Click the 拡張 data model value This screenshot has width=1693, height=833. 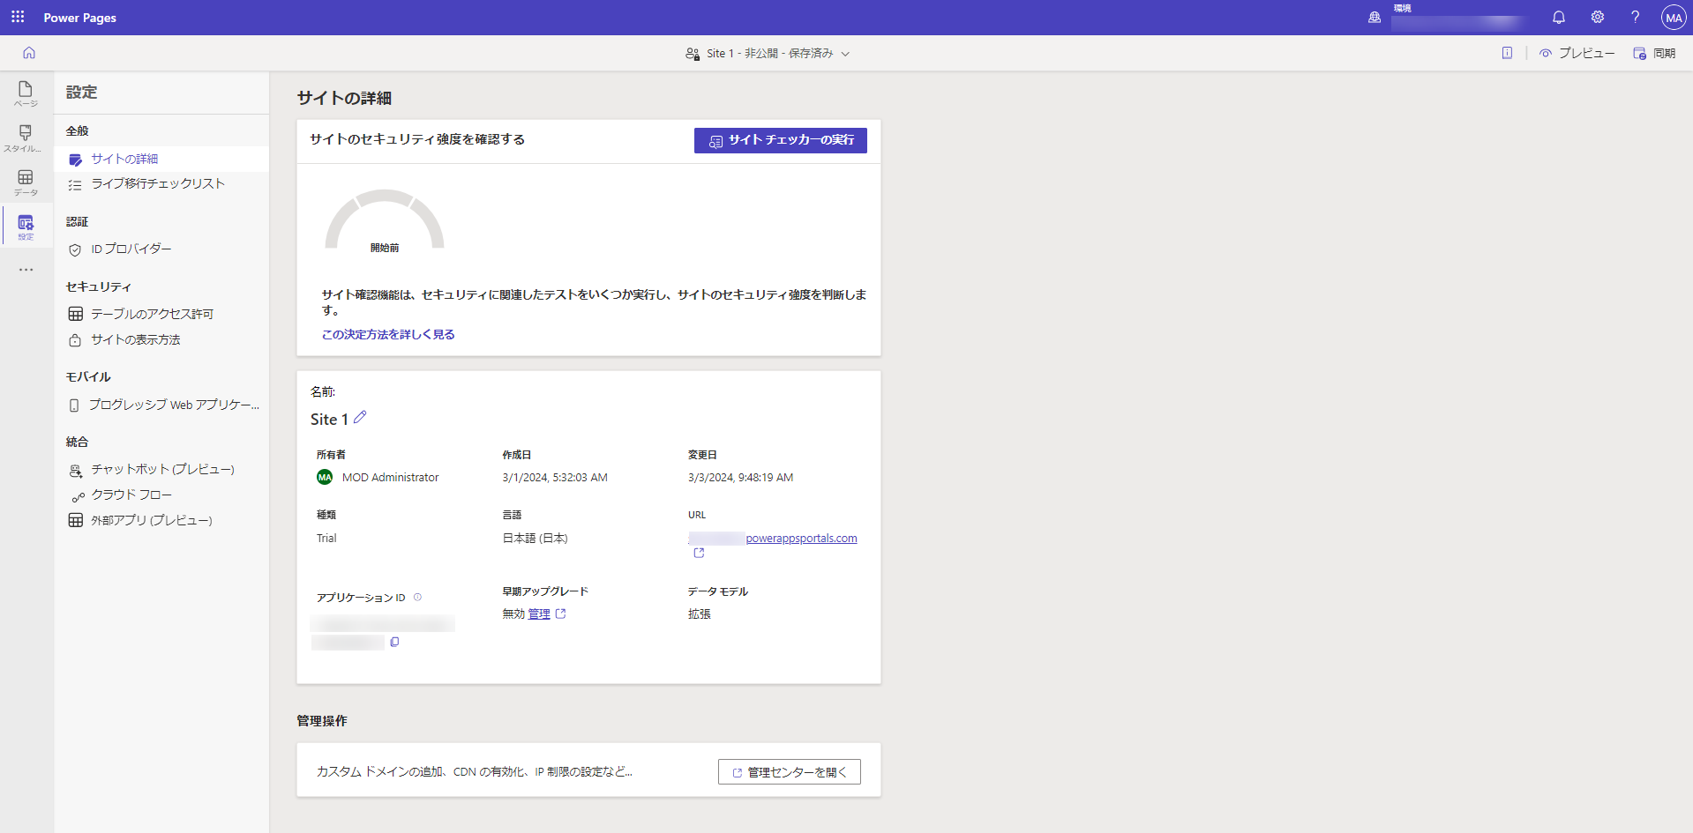click(700, 614)
